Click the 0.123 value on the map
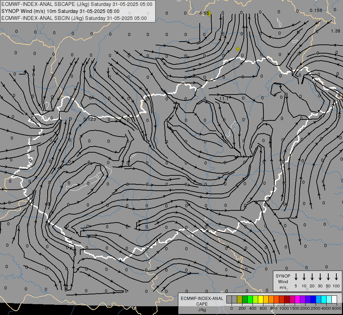The image size is (343, 315). coord(90,119)
